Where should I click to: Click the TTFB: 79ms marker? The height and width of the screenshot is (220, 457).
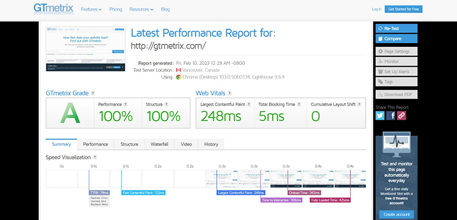99,193
